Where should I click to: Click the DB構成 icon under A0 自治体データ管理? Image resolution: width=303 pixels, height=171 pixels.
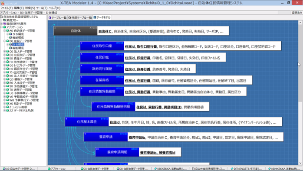pos(10,34)
